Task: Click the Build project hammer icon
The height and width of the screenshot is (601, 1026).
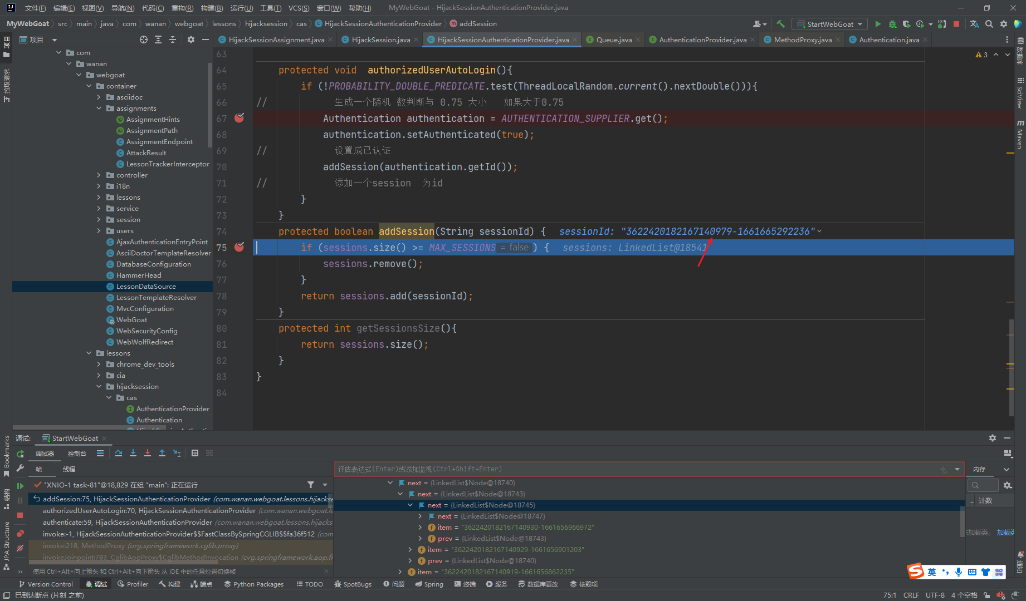Action: pos(780,24)
